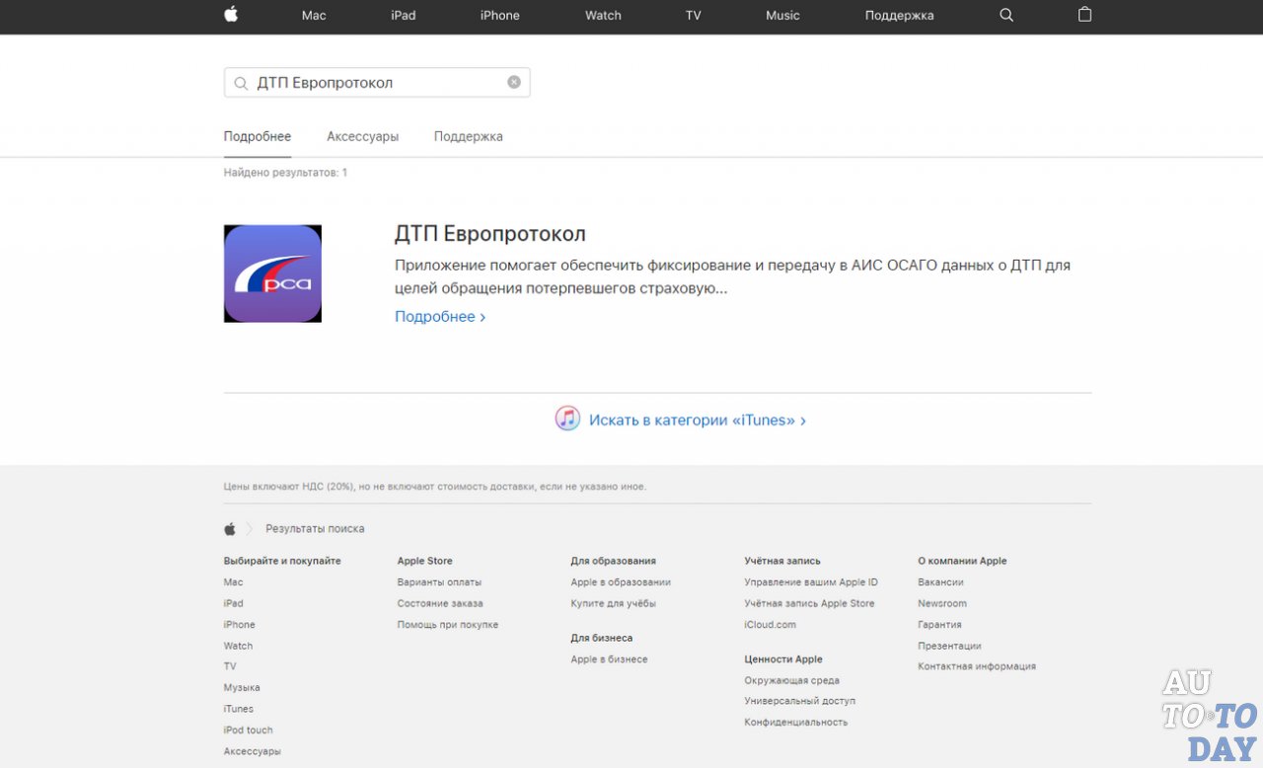Open the ДТП Европротокол details link
This screenshot has height=768, width=1263.
[435, 316]
